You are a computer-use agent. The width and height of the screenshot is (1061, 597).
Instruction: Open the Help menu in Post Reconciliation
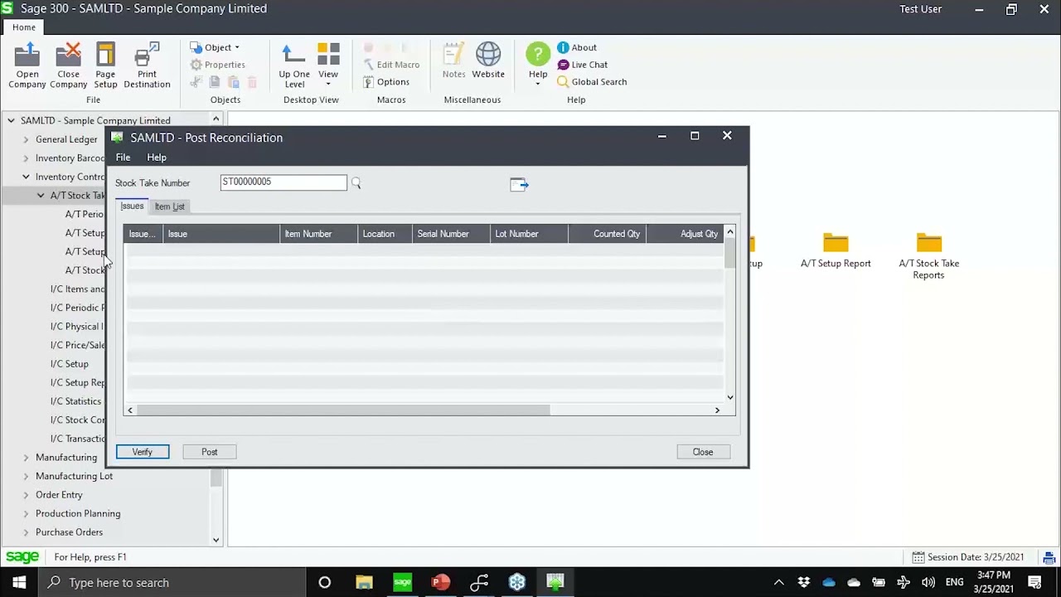point(157,158)
